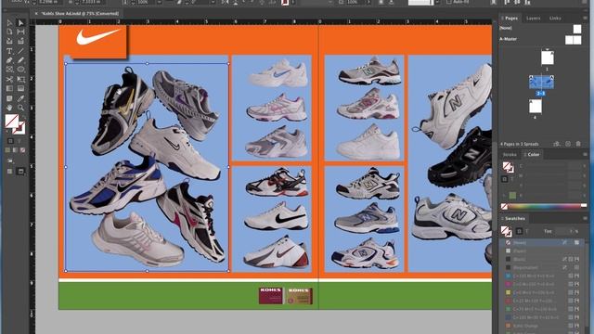
Task: Switch to the Color panel tab
Action: [x=534, y=155]
